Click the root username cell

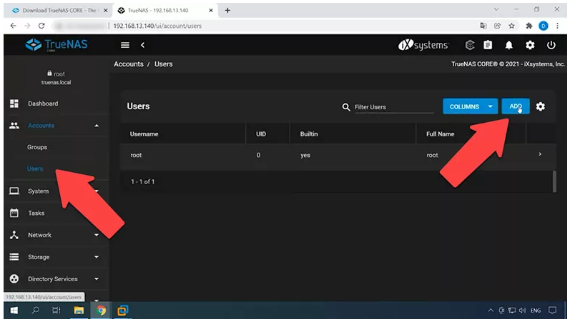tap(136, 155)
